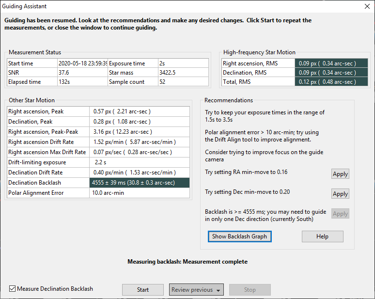375x299 pixels.
Task: Click Show Backlash Graph button
Action: click(x=240, y=236)
